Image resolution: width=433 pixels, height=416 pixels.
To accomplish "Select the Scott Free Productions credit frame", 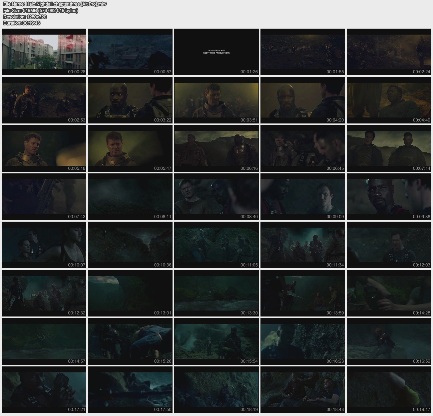I will (x=216, y=52).
